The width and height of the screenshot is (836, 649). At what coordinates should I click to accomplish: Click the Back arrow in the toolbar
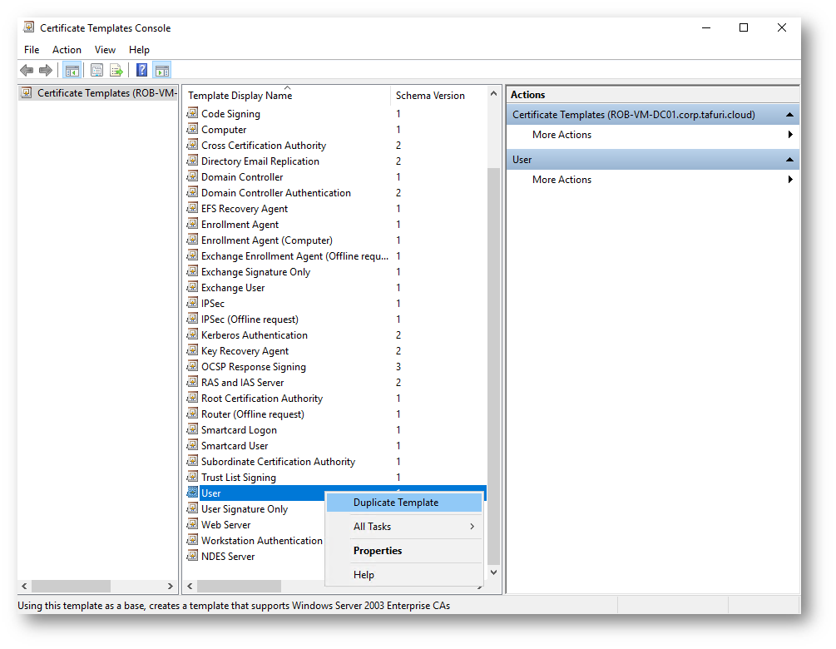coord(27,71)
